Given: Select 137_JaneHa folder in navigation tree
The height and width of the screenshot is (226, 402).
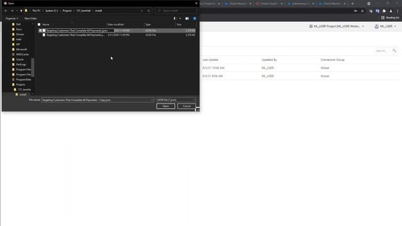Looking at the screenshot, I should pos(24,89).
